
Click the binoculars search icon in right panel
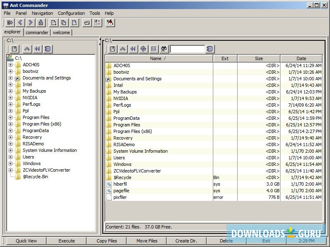[x=164, y=49]
